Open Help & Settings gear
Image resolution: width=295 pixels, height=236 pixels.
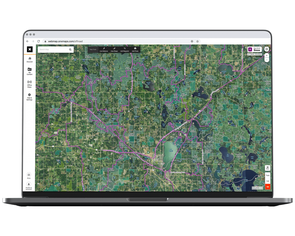click(x=30, y=97)
